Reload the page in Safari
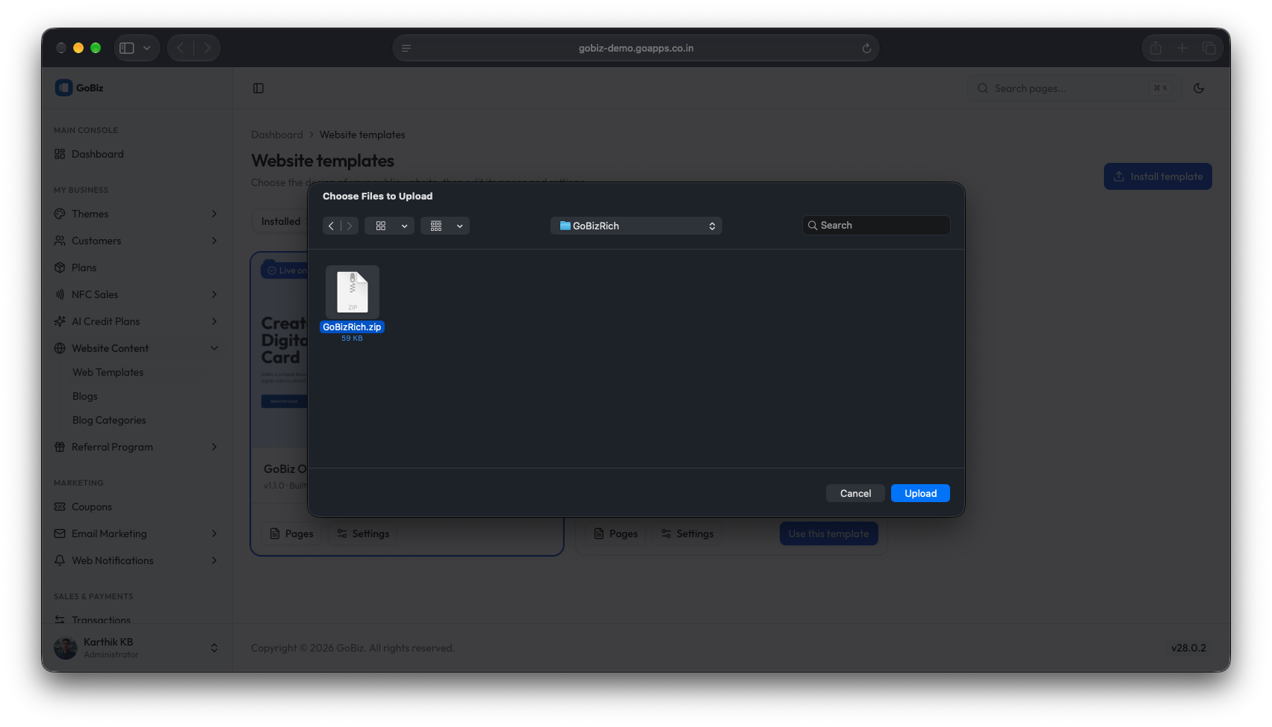 pyautogui.click(x=866, y=48)
